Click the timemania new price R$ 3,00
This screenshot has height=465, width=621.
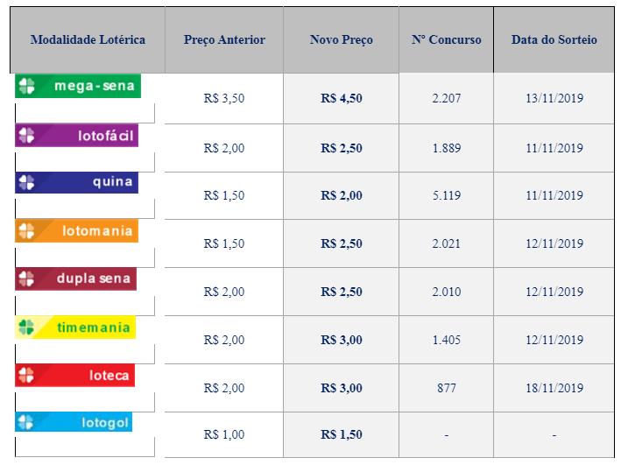click(341, 340)
